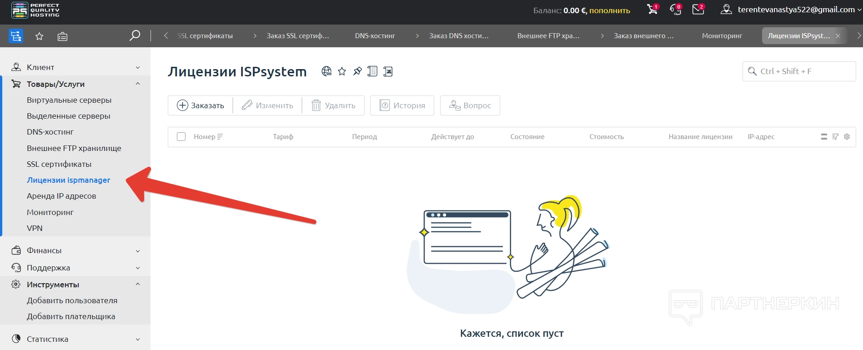
Task: Export the list with the Excel icon
Action: pos(388,71)
